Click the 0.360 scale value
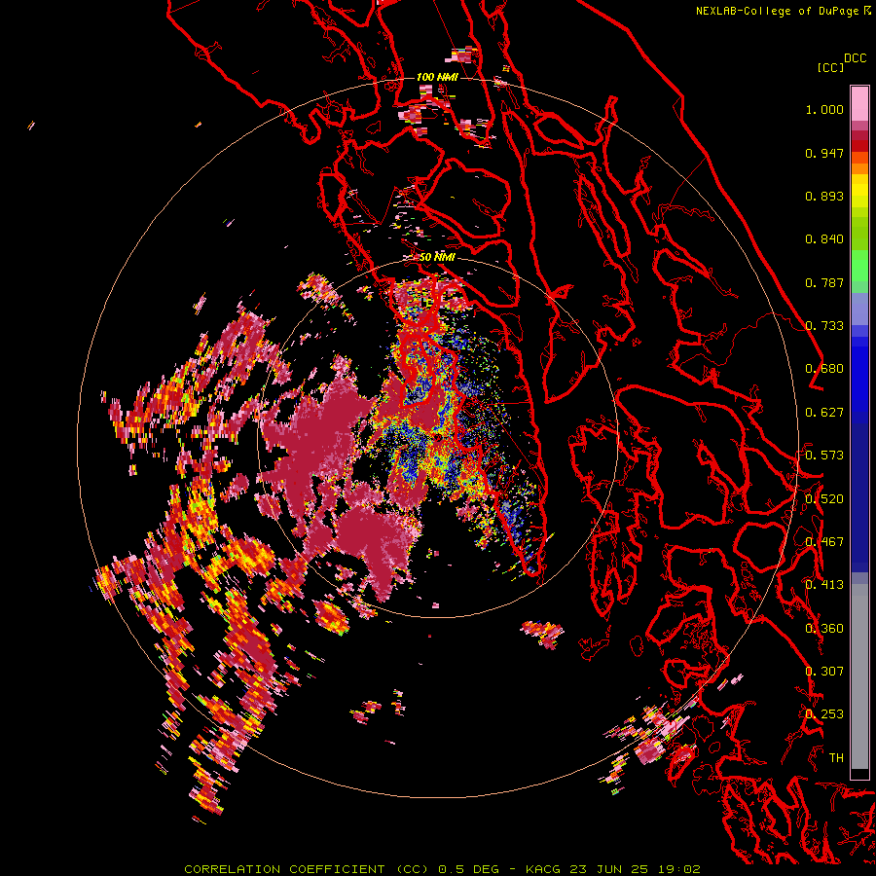Image resolution: width=876 pixels, height=876 pixels. click(x=824, y=629)
